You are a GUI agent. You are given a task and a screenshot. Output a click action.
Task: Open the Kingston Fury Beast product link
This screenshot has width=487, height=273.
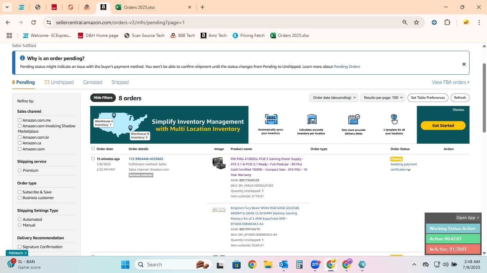(265, 216)
